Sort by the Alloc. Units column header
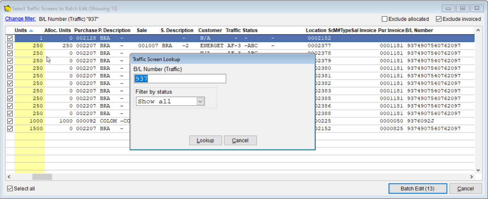488x199 pixels. point(58,30)
